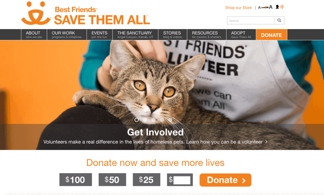Click the custom dollar amount field

click(x=182, y=180)
